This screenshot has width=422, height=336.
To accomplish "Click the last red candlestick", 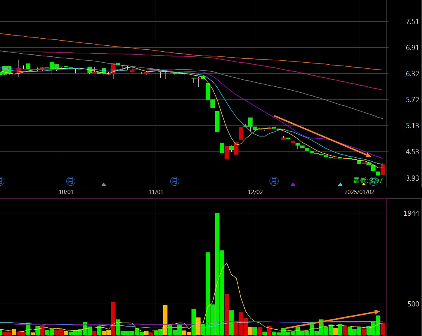I will point(383,170).
